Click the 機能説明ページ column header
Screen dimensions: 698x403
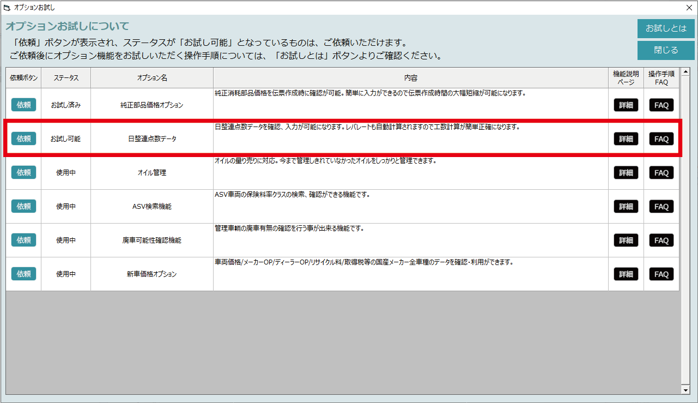(626, 78)
